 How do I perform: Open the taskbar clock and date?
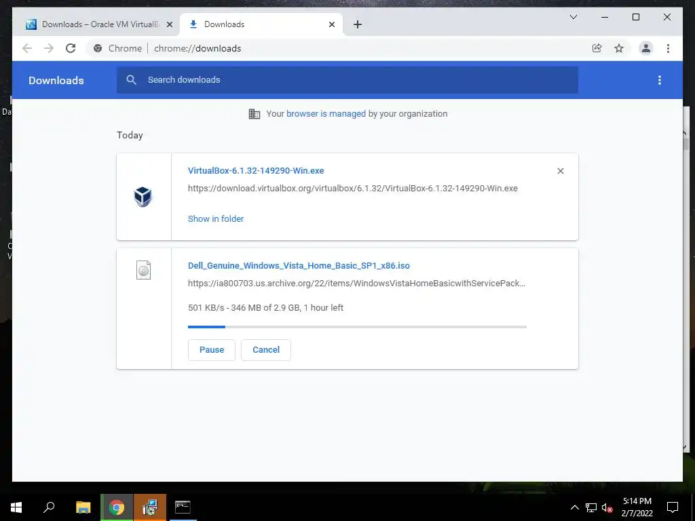(637, 507)
